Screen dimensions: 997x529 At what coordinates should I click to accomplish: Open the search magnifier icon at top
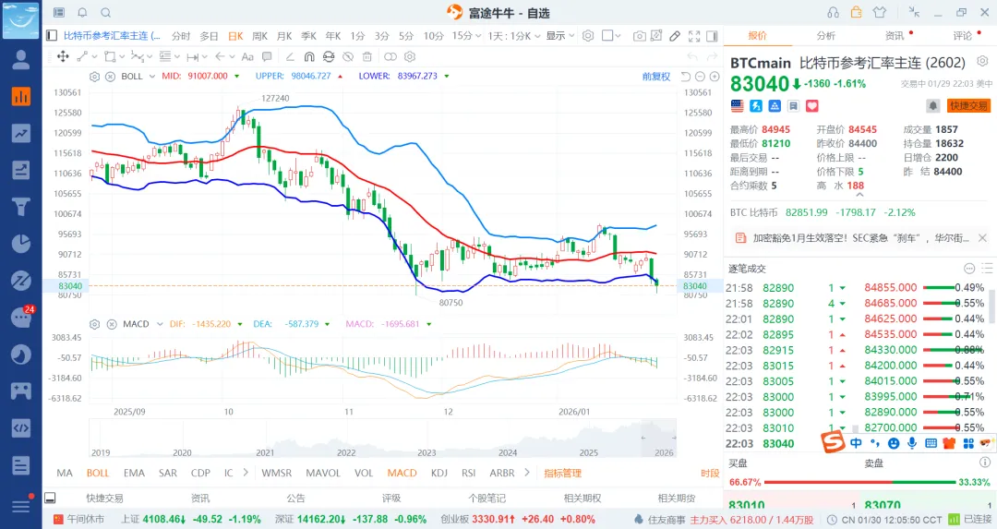105,12
